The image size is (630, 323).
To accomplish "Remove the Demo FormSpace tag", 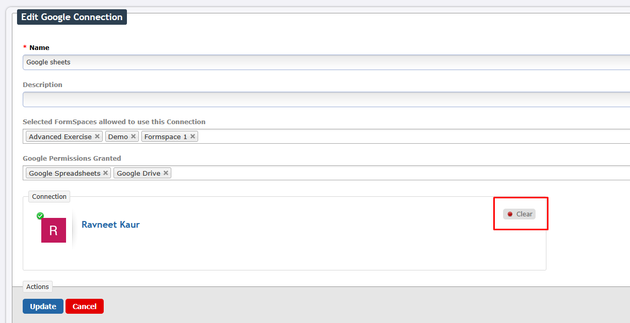I will (133, 137).
